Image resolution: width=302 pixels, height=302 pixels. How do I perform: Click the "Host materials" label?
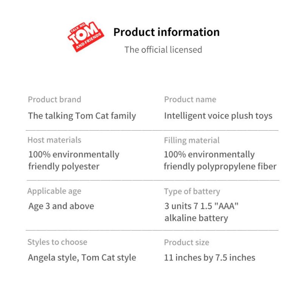pos(54,140)
